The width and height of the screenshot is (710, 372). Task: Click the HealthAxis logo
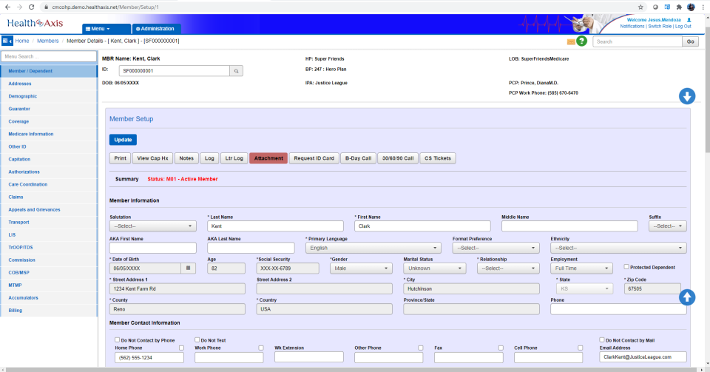[35, 23]
